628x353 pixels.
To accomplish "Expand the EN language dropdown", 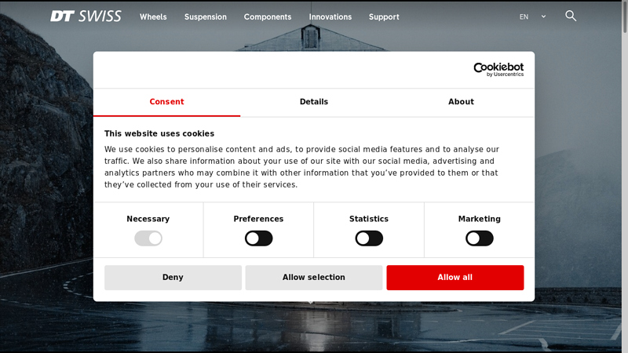I will coord(533,16).
